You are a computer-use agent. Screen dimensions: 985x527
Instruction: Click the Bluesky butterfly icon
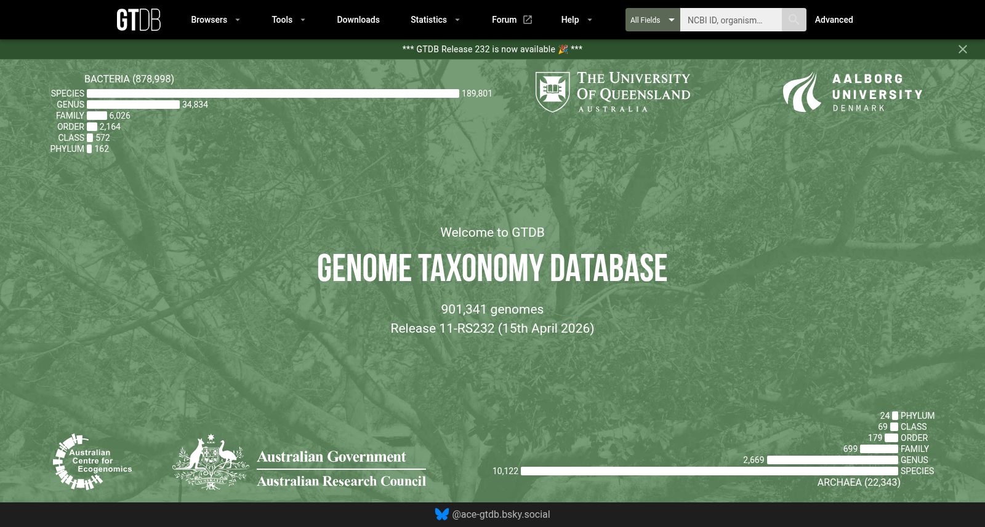[442, 514]
